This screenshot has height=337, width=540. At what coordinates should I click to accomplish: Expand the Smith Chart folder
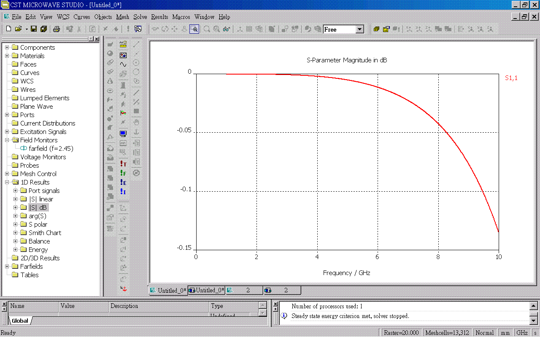click(15, 233)
